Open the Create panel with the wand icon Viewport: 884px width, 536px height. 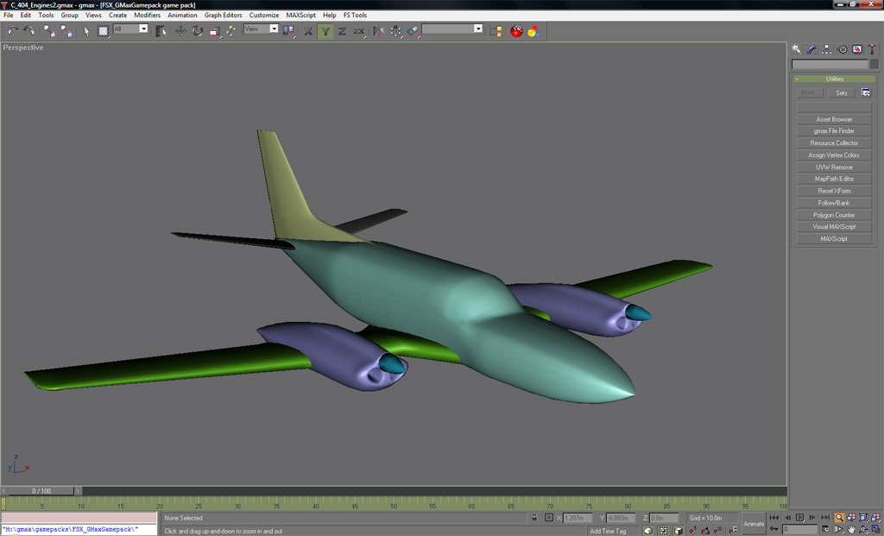tap(797, 50)
